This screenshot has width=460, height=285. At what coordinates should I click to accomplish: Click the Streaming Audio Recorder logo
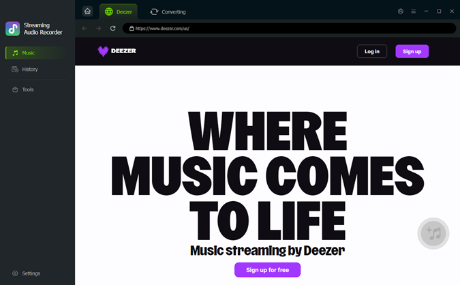point(13,29)
